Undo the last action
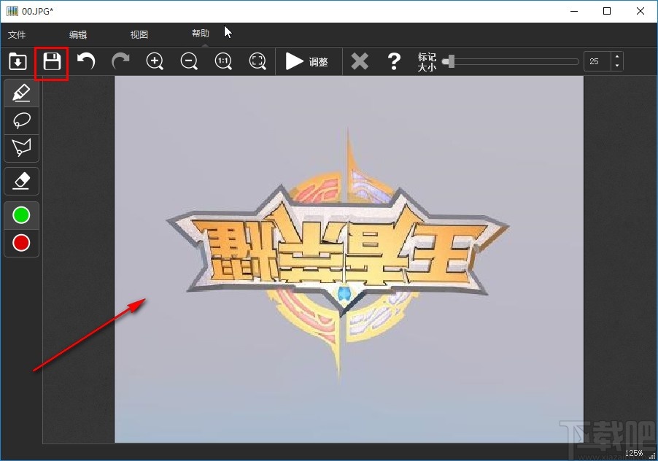 86,62
